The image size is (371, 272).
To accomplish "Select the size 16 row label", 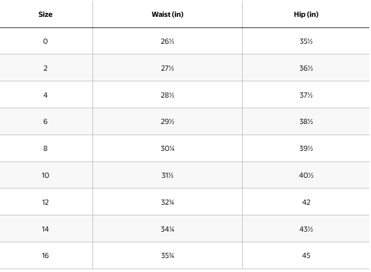I will (x=45, y=256).
